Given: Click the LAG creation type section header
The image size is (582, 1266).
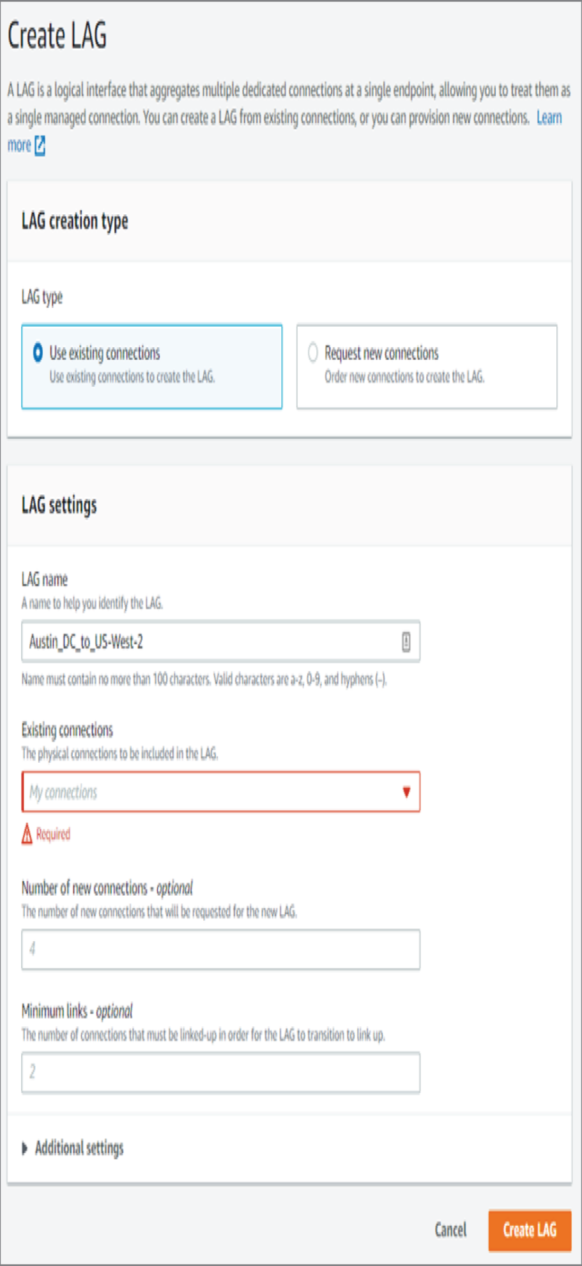Looking at the screenshot, I should (75, 221).
